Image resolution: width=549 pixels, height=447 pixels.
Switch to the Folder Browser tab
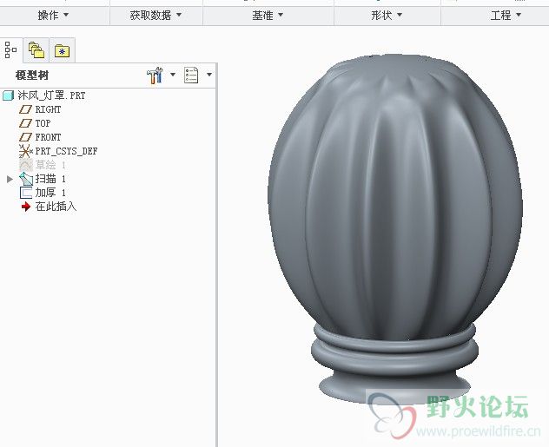[36, 50]
